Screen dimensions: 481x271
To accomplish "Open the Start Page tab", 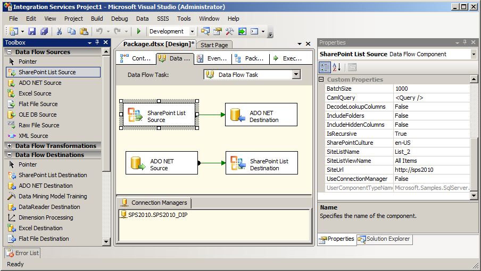I will 214,45.
